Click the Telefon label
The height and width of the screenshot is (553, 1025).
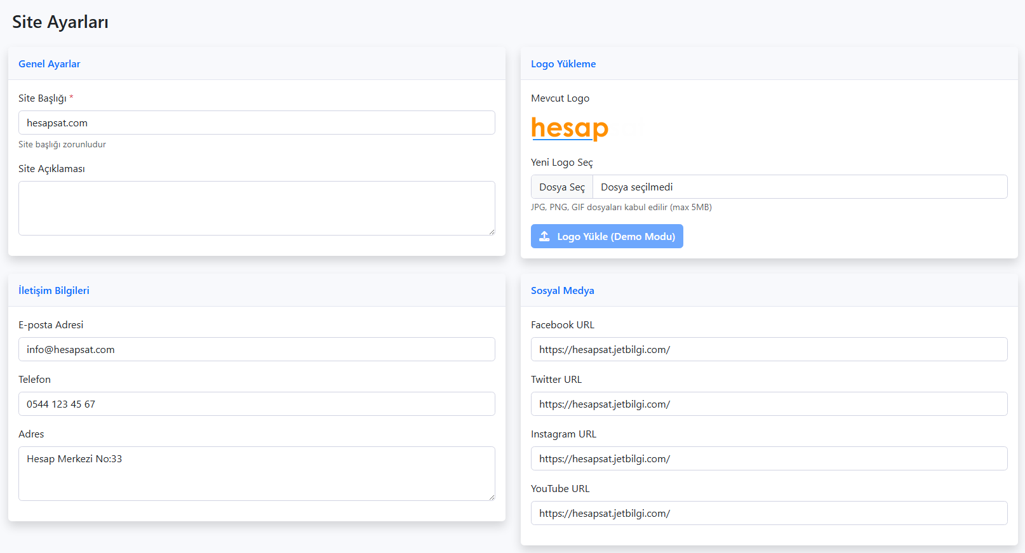(34, 379)
